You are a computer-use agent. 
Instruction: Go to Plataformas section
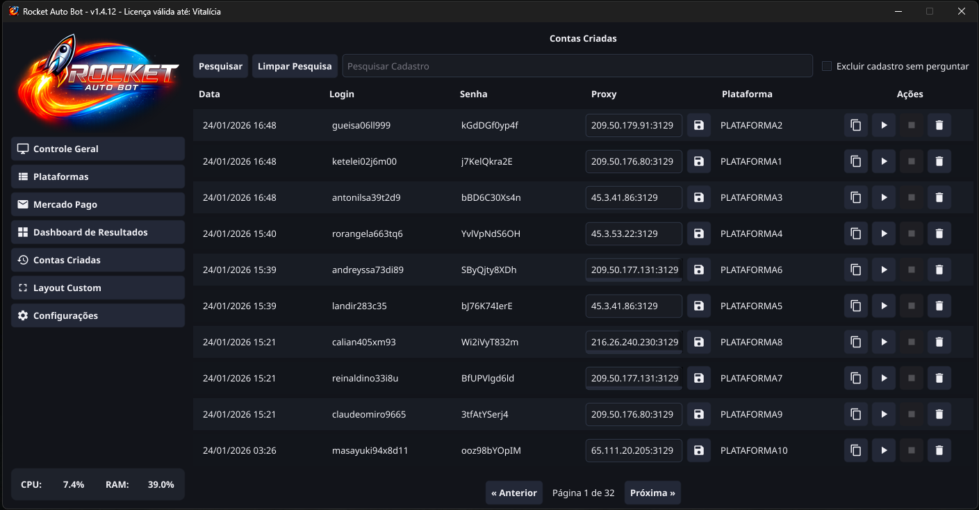click(98, 176)
